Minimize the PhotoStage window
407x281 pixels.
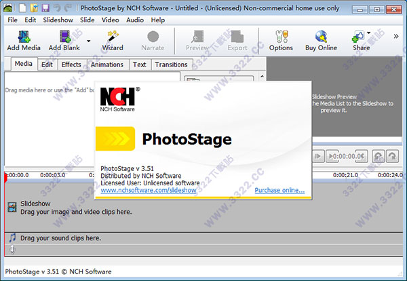pos(360,10)
